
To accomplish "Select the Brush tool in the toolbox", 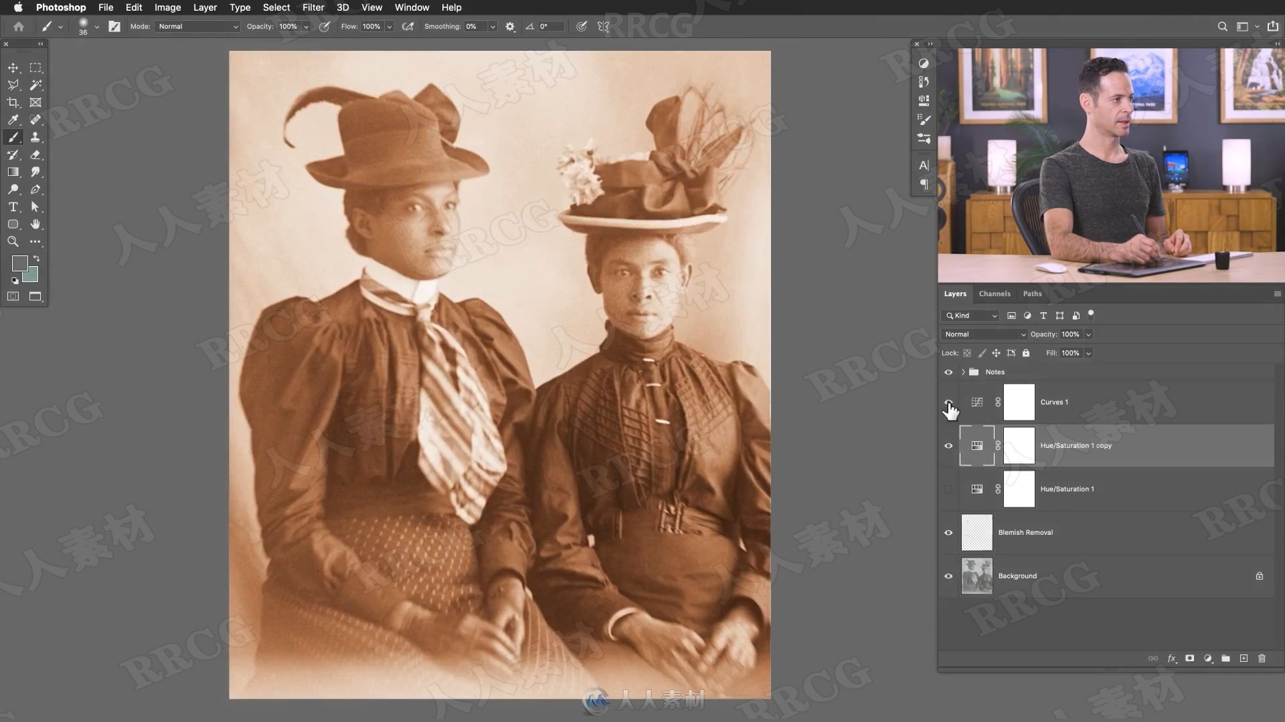I will point(13,137).
